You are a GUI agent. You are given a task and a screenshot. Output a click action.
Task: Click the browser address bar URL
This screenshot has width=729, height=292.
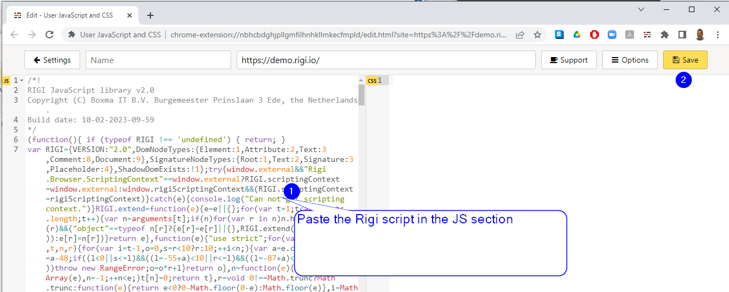click(339, 35)
